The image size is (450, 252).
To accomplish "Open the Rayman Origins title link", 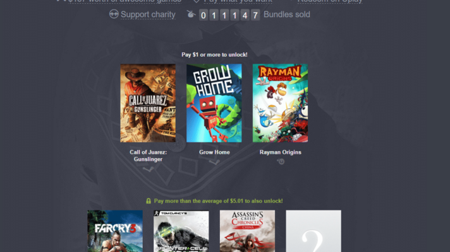I will [x=281, y=152].
